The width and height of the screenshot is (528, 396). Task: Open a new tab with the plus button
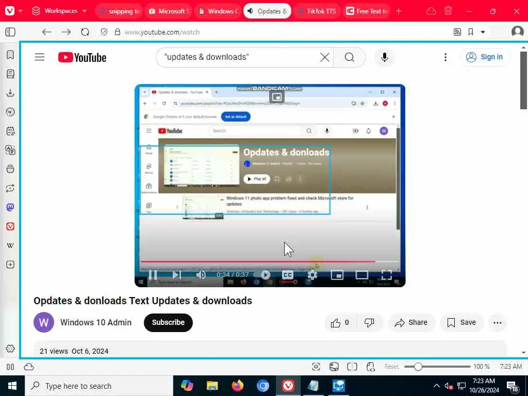tap(399, 11)
